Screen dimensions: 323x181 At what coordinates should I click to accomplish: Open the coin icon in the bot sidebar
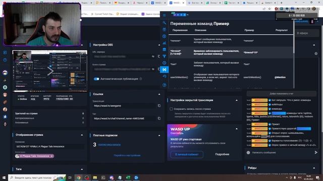point(164,36)
